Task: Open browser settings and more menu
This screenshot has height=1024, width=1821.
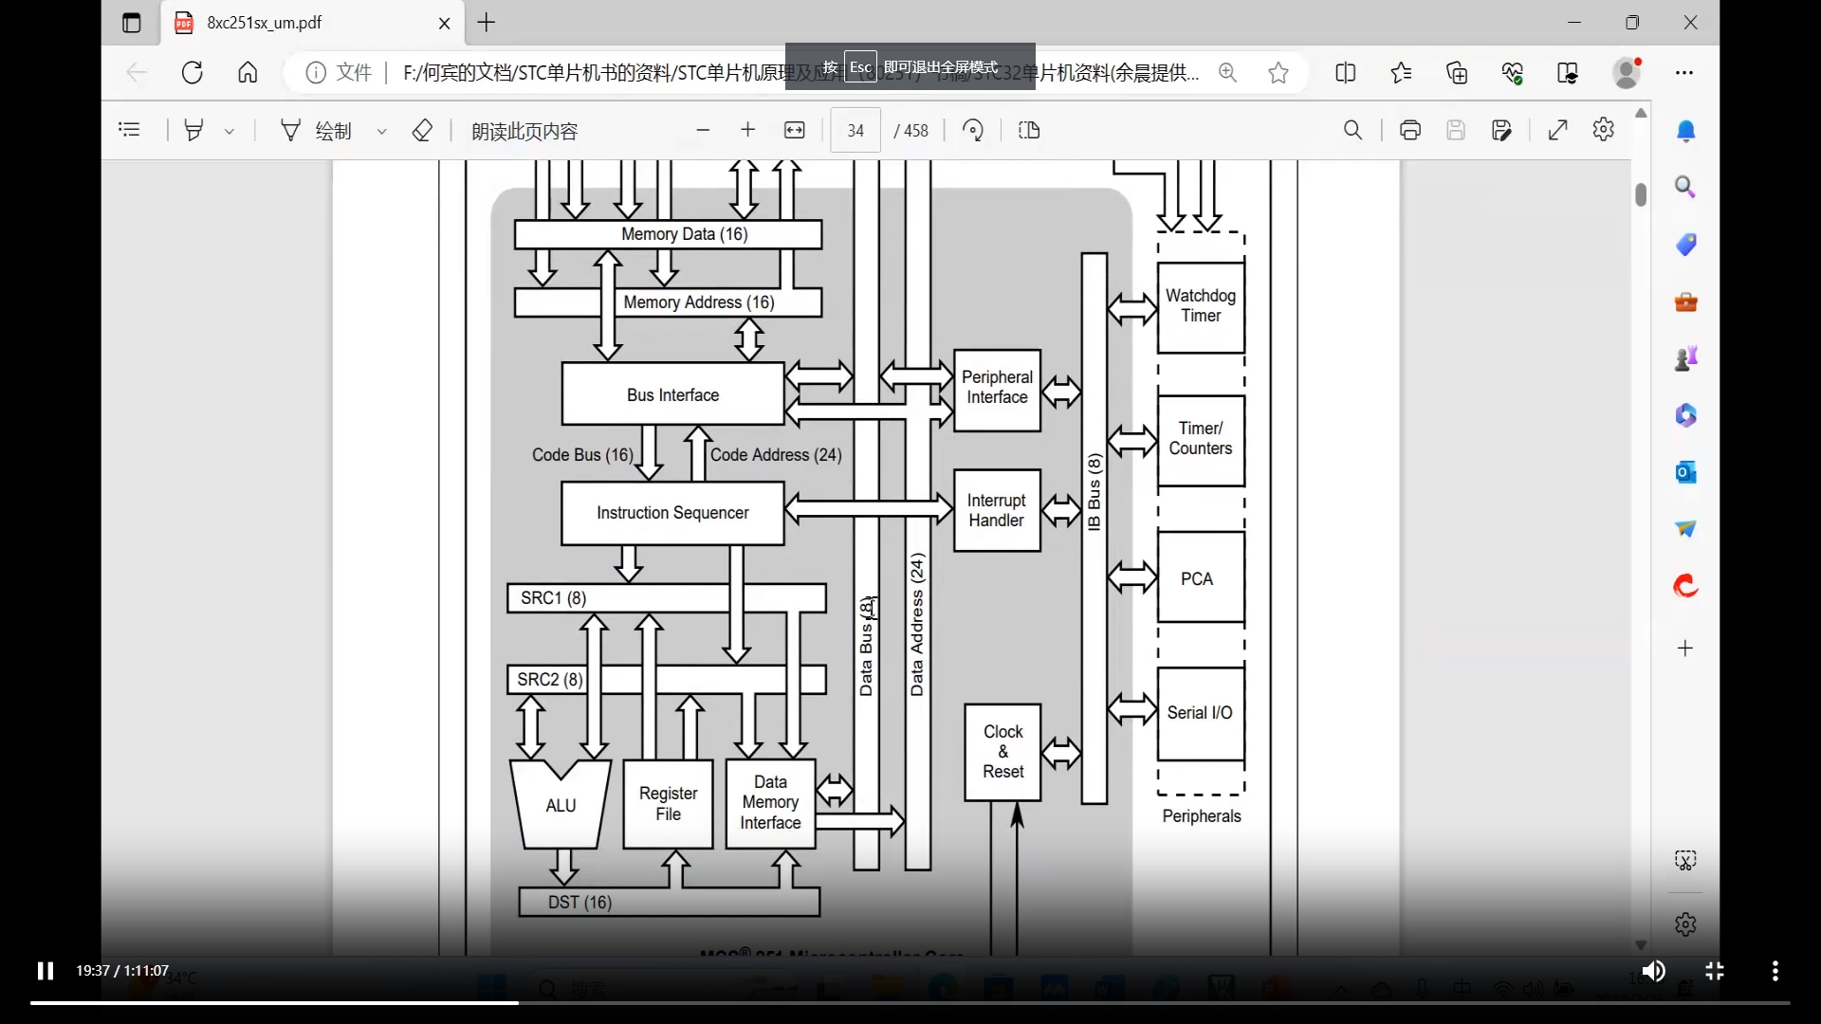Action: pos(1684,73)
